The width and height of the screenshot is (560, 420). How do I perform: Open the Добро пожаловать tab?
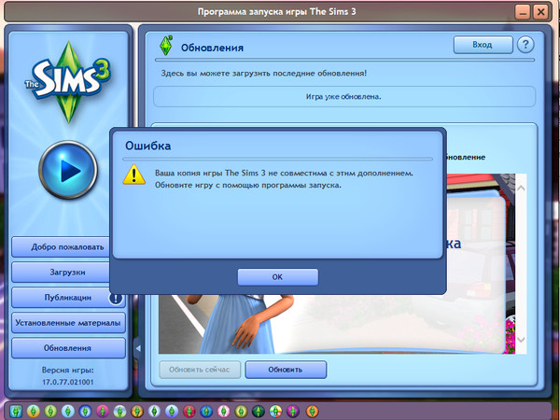click(61, 246)
